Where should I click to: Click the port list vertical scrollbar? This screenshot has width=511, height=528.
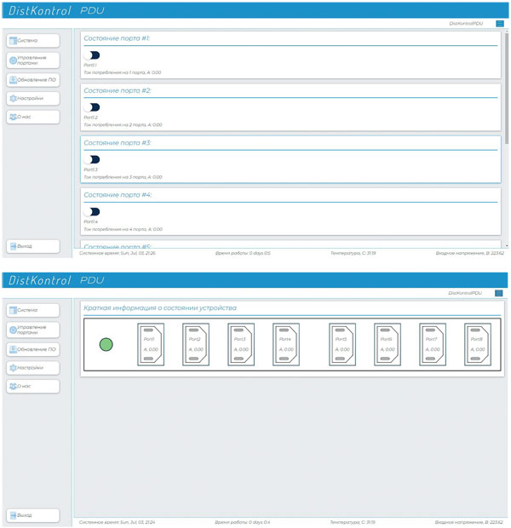click(x=507, y=89)
